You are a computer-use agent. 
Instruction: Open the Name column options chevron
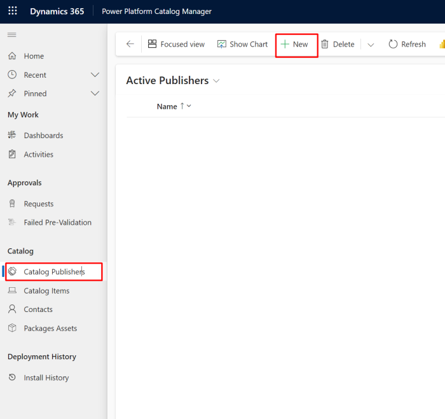click(189, 106)
